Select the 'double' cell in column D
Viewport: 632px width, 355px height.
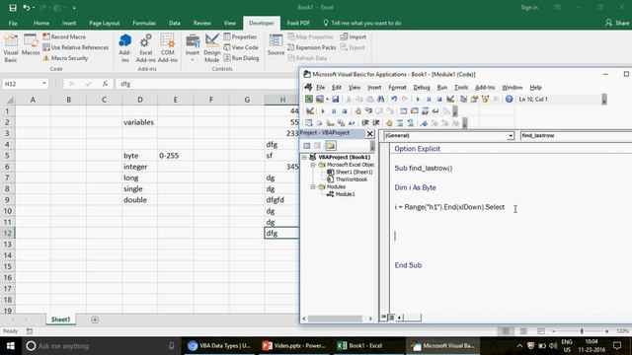(140, 199)
